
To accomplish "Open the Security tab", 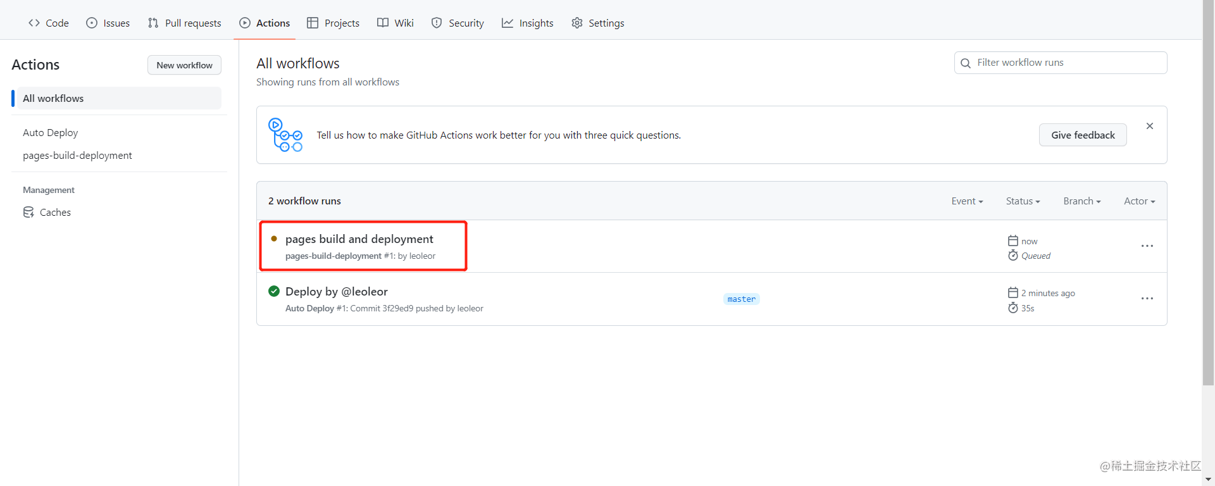I will click(458, 23).
